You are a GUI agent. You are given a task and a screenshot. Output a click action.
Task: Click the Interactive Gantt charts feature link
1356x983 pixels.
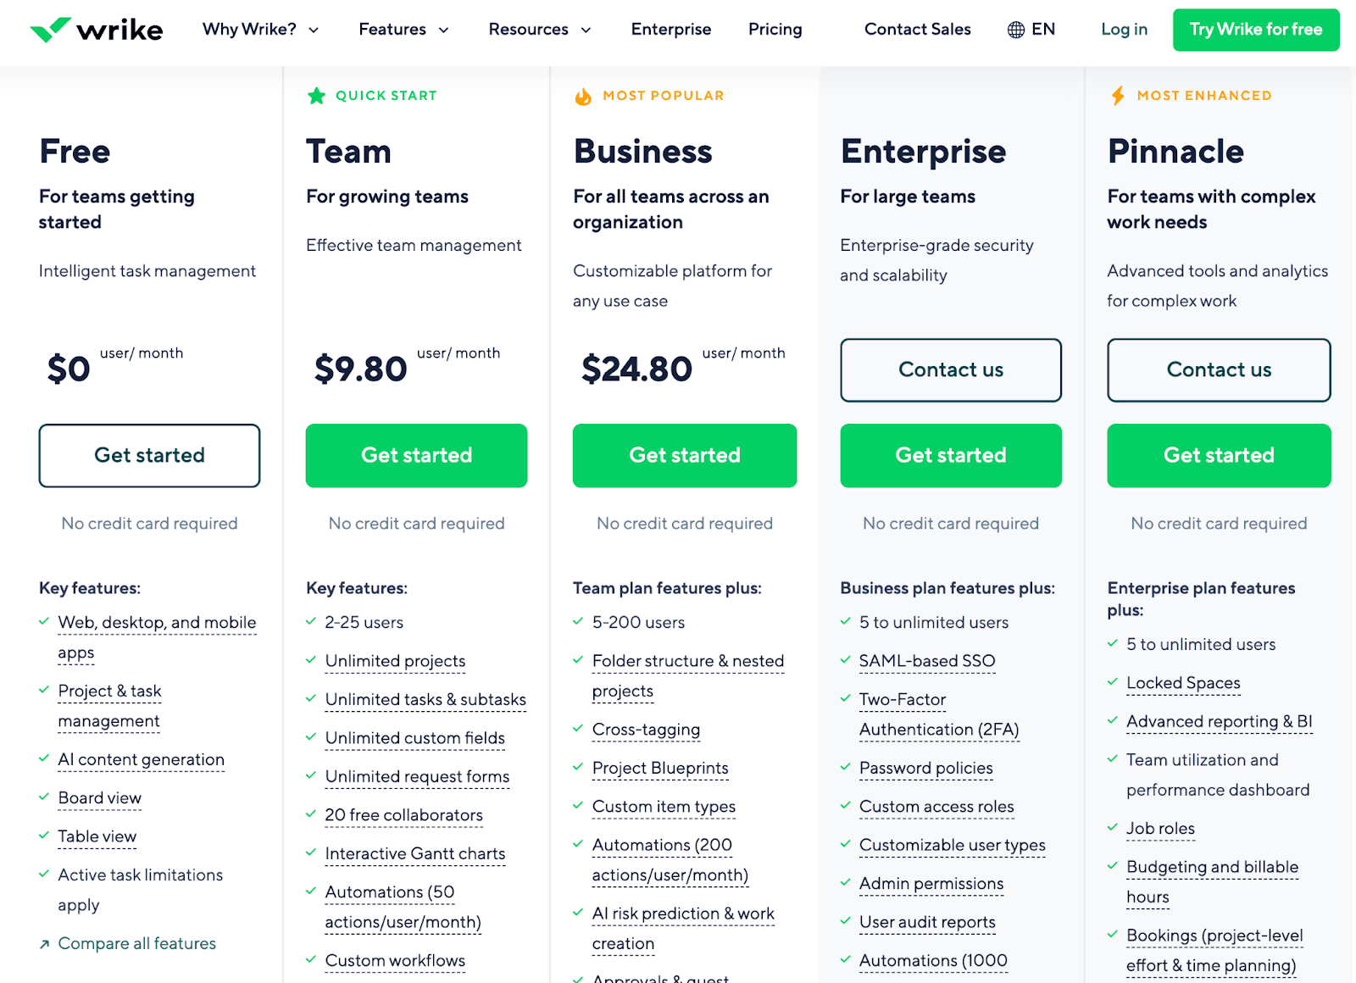pos(415,853)
